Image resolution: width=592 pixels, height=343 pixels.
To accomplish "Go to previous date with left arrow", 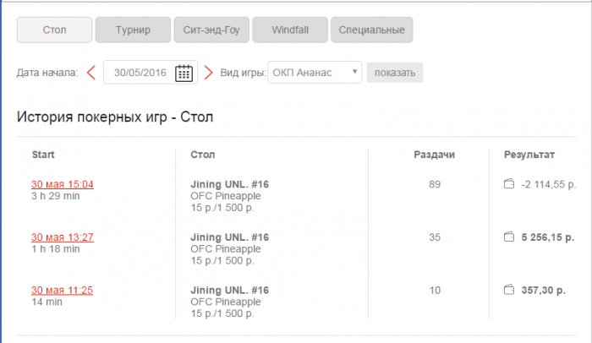I will coord(92,73).
